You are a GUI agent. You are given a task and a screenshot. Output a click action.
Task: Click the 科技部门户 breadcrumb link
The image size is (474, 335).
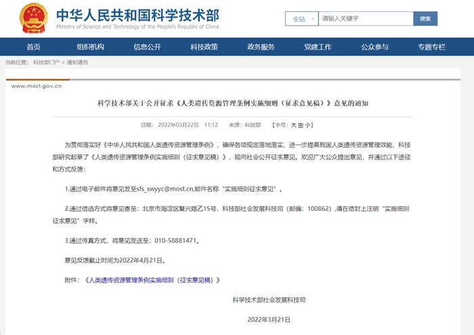coord(45,62)
